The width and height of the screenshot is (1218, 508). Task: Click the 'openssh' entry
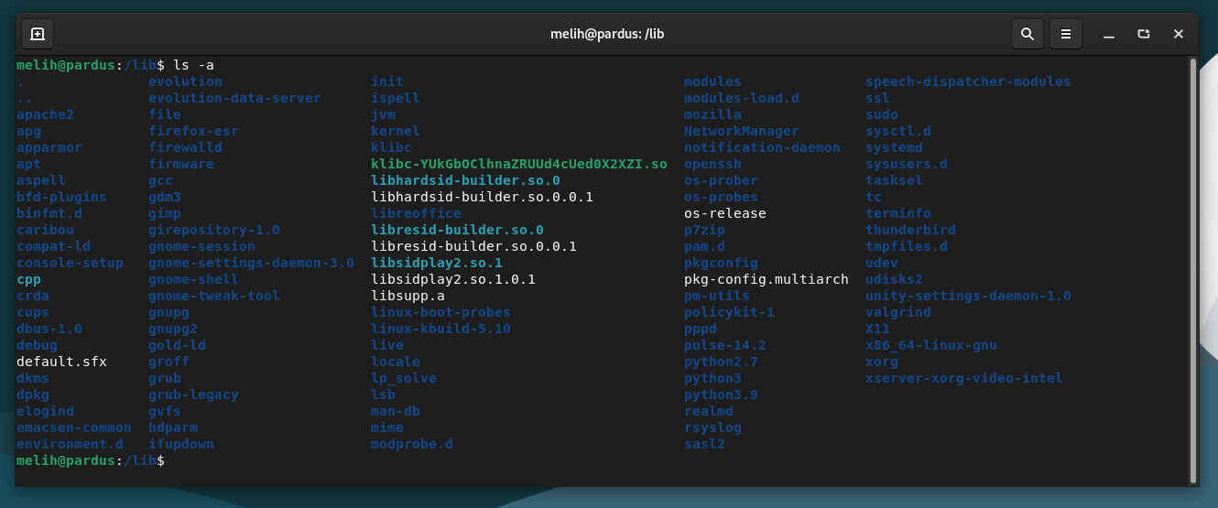712,164
